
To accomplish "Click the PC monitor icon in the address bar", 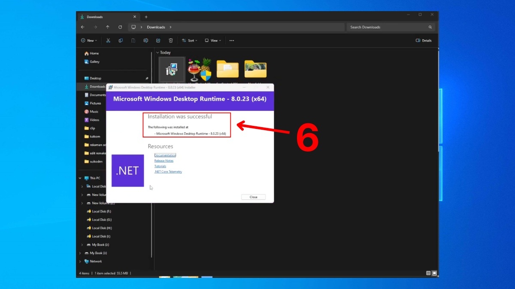I will click(x=133, y=27).
